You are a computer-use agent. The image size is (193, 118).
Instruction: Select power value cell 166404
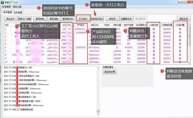pyautogui.click(x=117, y=51)
